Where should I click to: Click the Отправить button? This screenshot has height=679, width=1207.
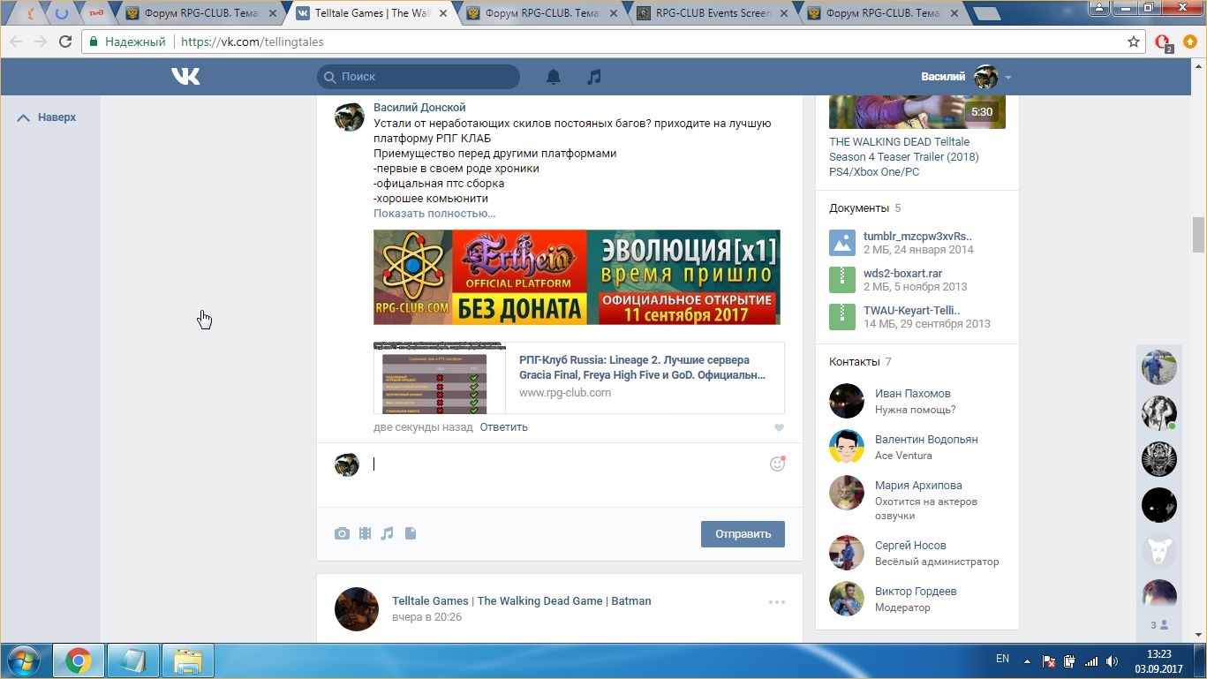pos(743,533)
